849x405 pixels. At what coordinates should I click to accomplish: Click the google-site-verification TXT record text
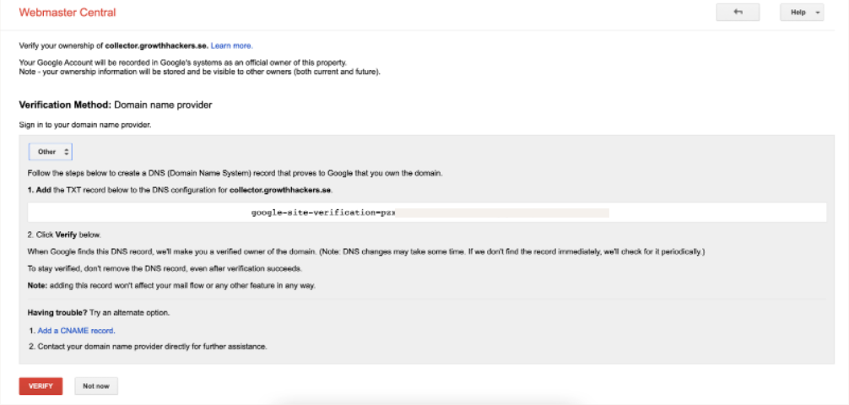(322, 213)
